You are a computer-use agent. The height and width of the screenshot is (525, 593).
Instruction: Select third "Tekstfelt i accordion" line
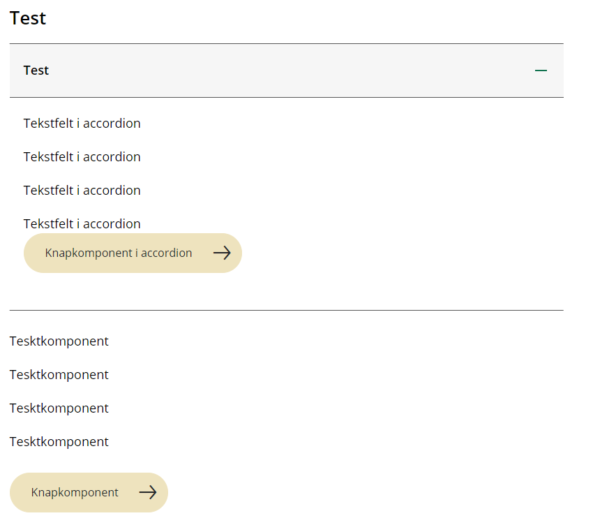pyautogui.click(x=82, y=191)
